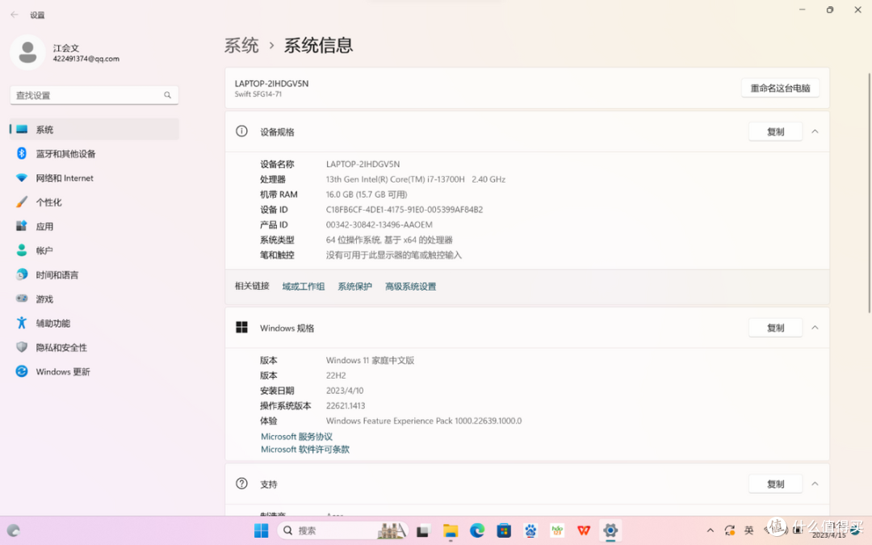Click 重命名这台电脑 button
The image size is (872, 545).
(x=780, y=88)
